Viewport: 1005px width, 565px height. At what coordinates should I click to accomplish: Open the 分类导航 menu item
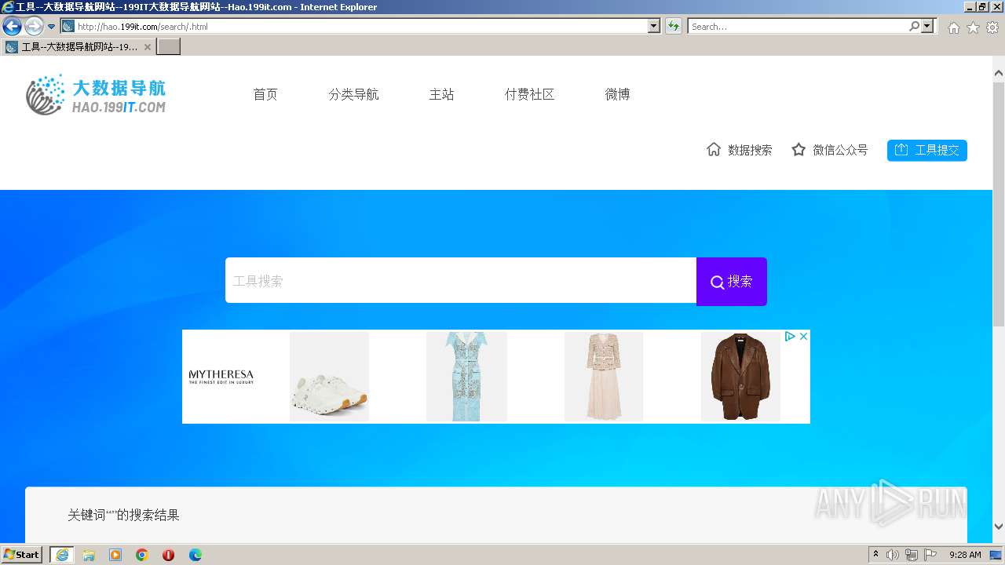point(353,94)
